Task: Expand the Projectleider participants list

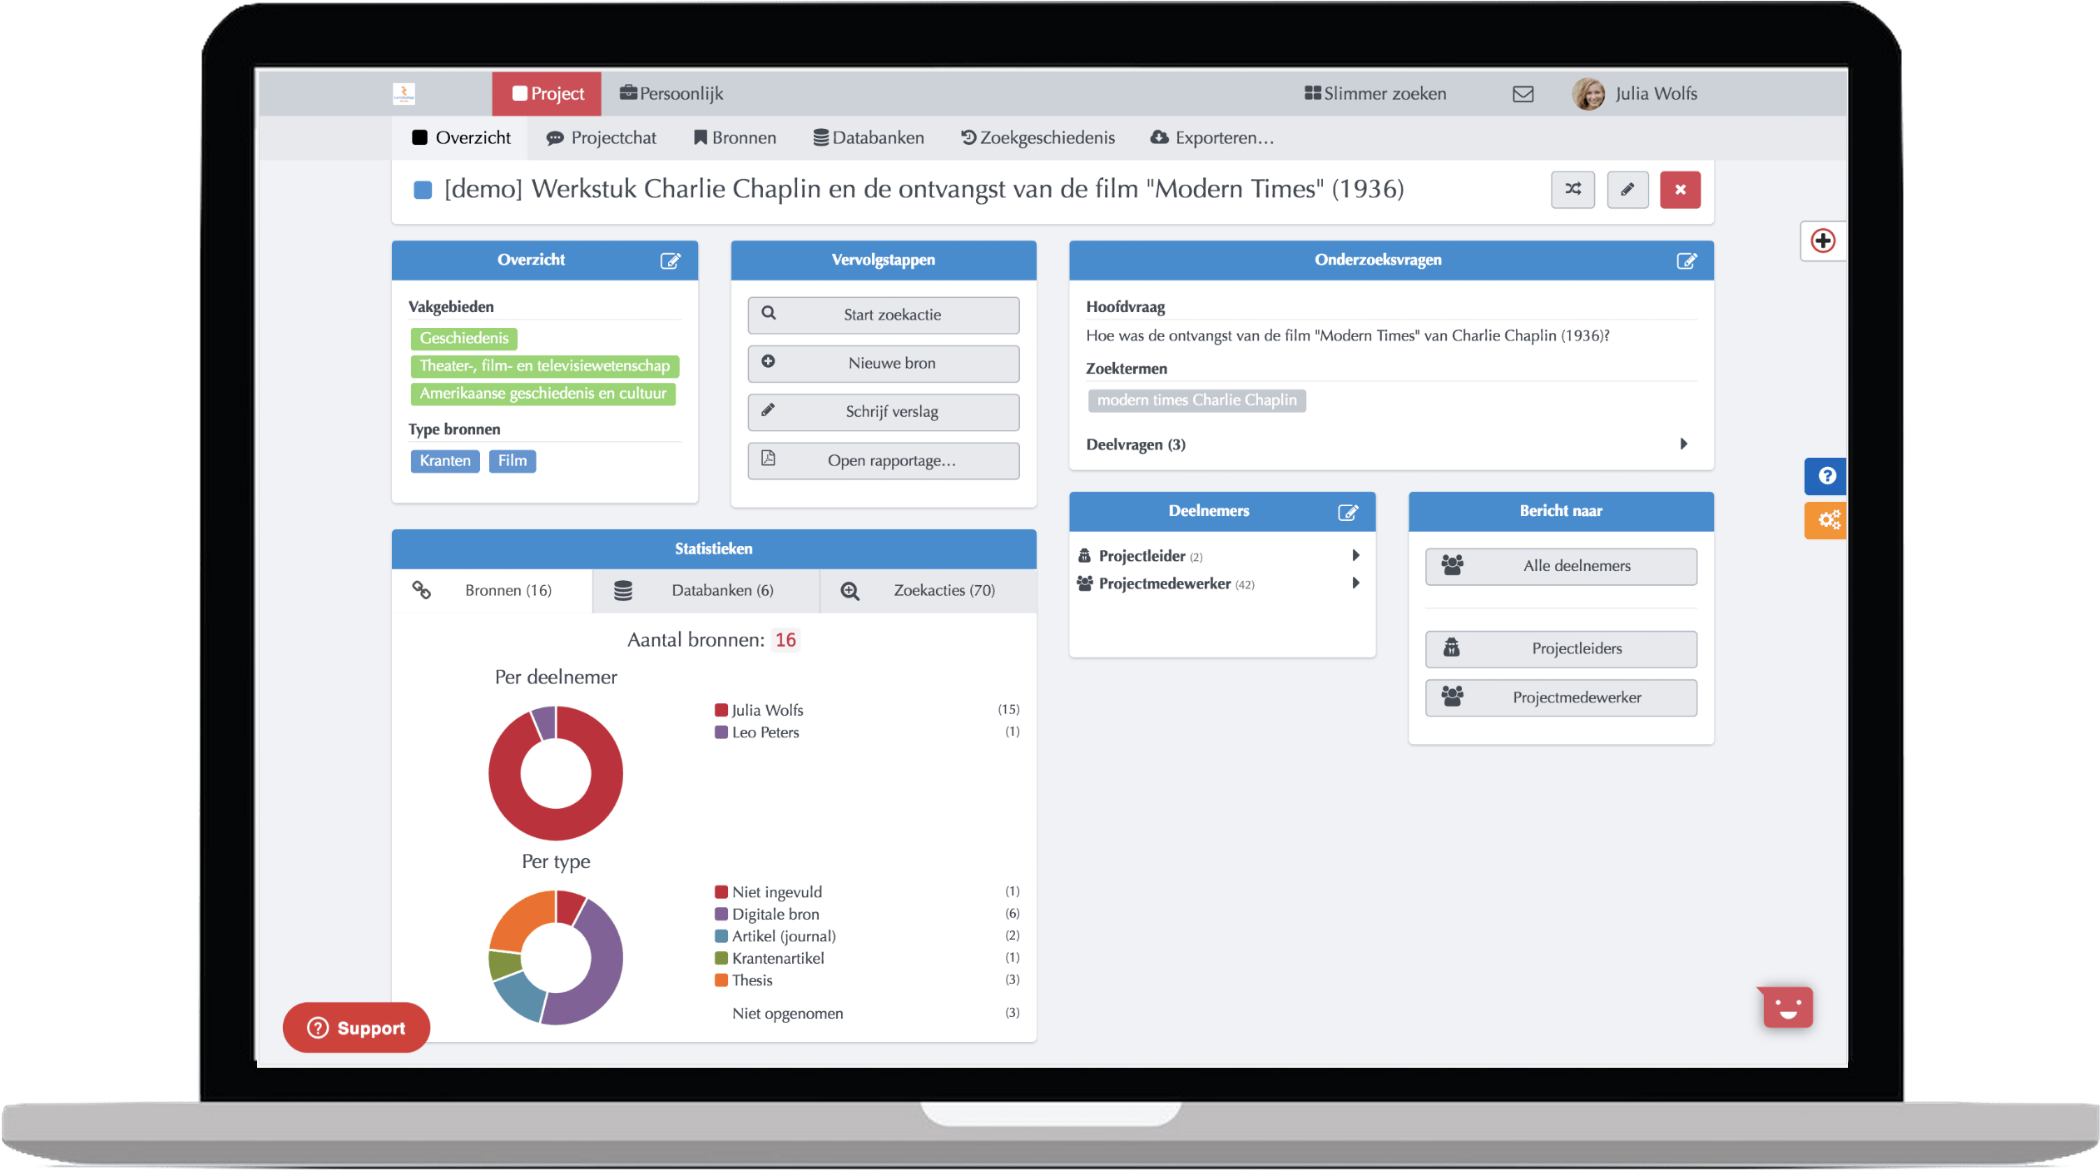Action: click(x=1220, y=556)
